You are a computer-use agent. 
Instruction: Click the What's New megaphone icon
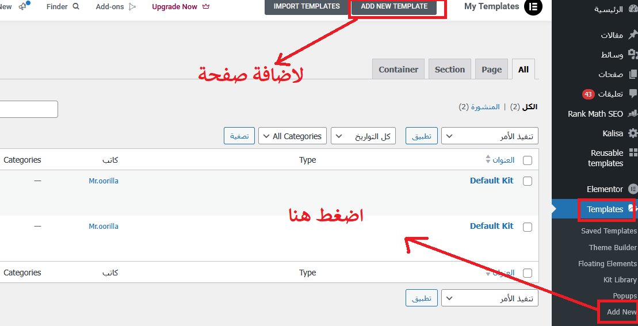(x=23, y=6)
